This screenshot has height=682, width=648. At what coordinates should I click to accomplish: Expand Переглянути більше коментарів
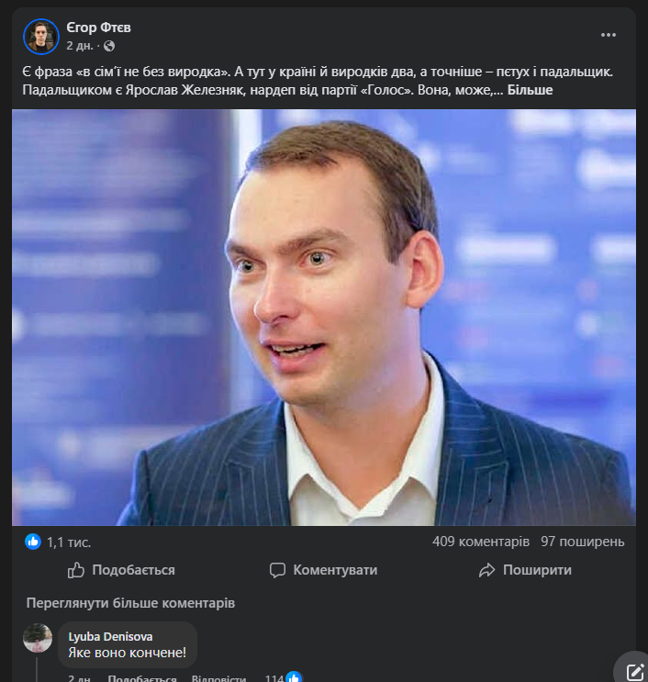tap(130, 603)
